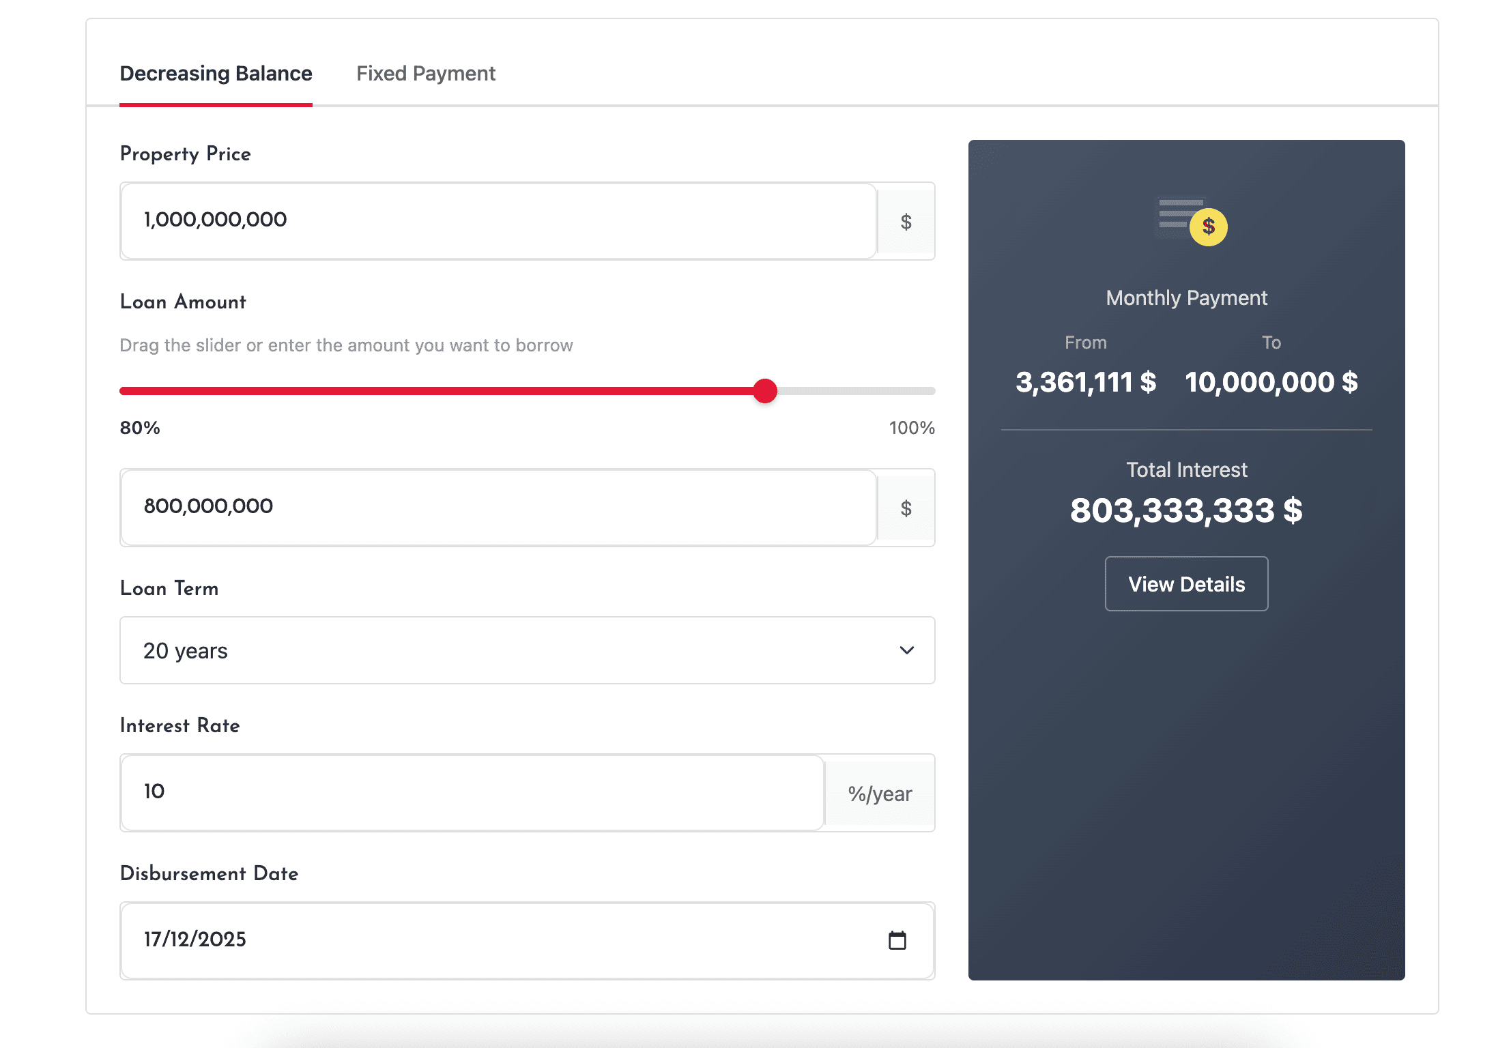The width and height of the screenshot is (1496, 1048).
Task: Click the dollar suffix beside Property Price
Action: pos(906,222)
